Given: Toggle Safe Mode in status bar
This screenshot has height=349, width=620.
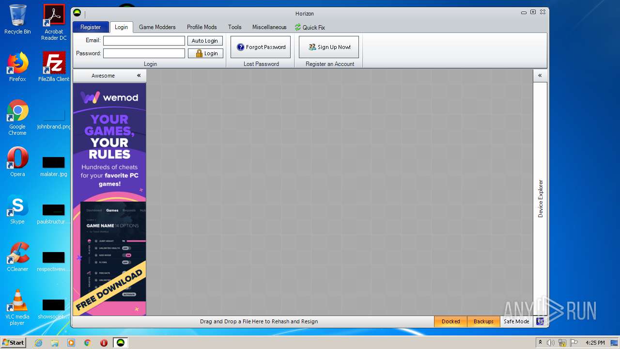Looking at the screenshot, I should (x=516, y=321).
